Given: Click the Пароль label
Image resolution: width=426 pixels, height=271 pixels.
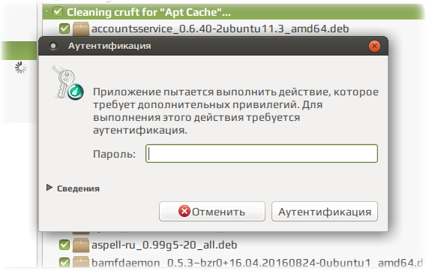Looking at the screenshot, I should coord(114,154).
